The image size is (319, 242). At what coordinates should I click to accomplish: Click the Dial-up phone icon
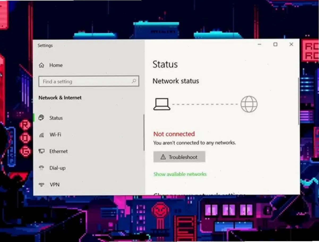click(41, 168)
